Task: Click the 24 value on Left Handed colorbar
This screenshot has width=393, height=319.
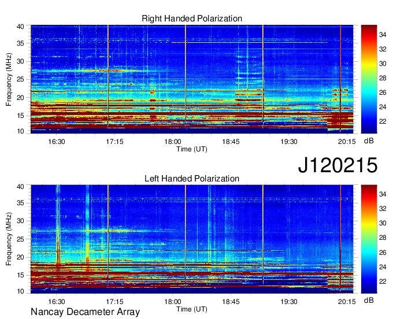Action: tap(383, 267)
